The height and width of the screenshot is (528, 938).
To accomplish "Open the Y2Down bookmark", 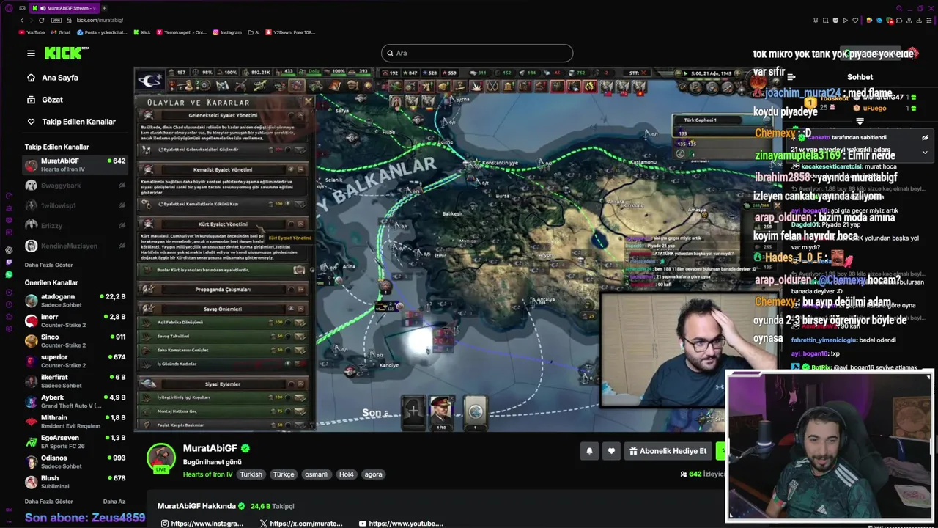I will pos(290,32).
